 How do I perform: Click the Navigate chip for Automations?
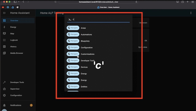[73, 34]
